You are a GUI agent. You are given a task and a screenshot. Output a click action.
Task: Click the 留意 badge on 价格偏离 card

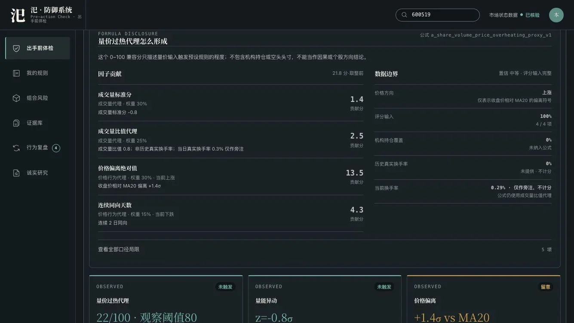545,287
